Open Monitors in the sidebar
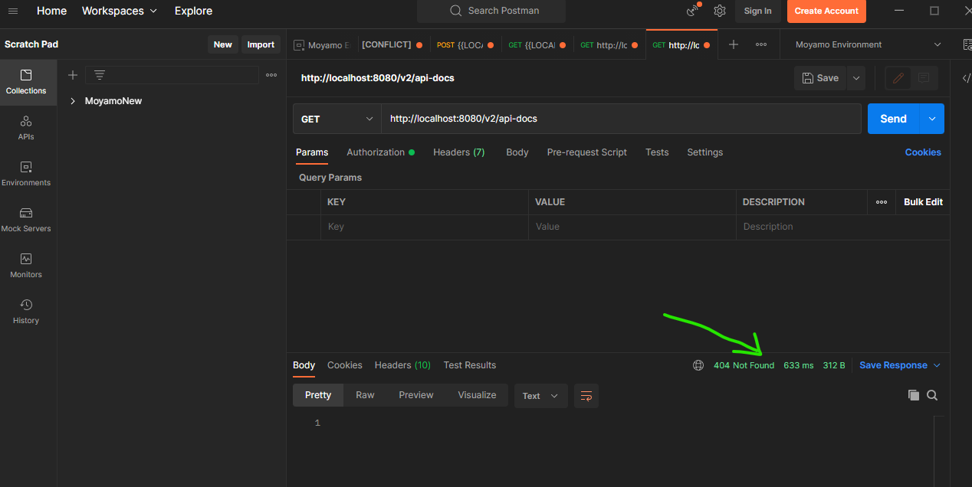The height and width of the screenshot is (487, 972). pos(26,266)
